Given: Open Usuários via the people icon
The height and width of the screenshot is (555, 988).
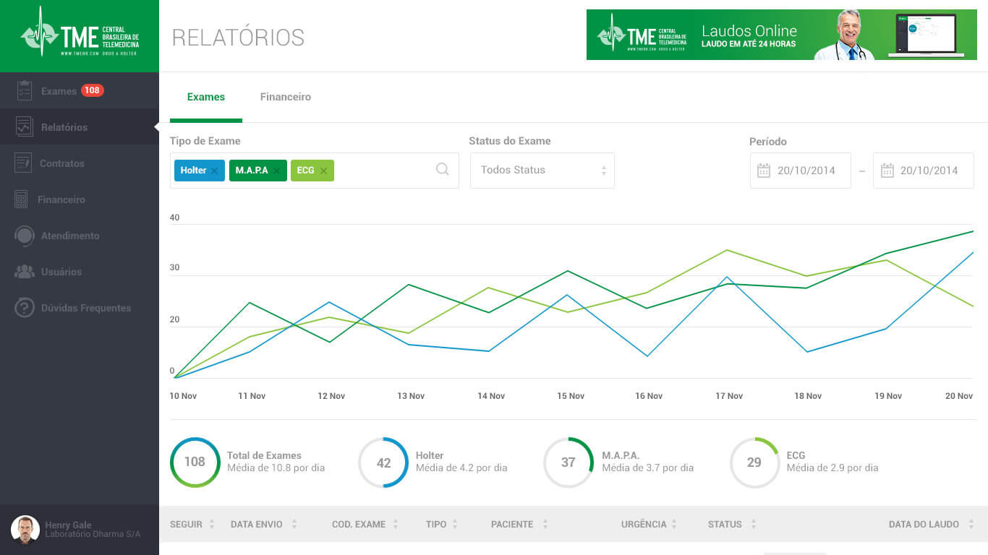Looking at the screenshot, I should (x=25, y=272).
